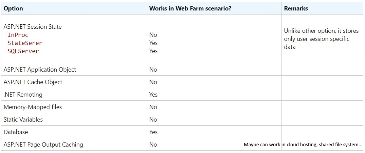
Task: Click the "ASP.NET Page Output Caching" cell
Action: tap(43, 145)
